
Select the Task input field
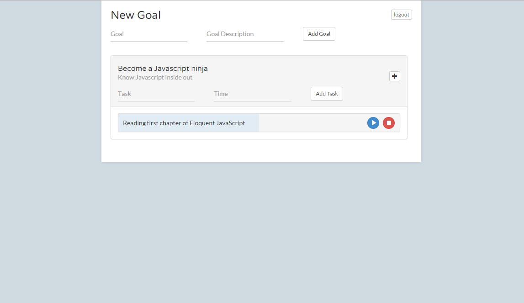point(156,94)
